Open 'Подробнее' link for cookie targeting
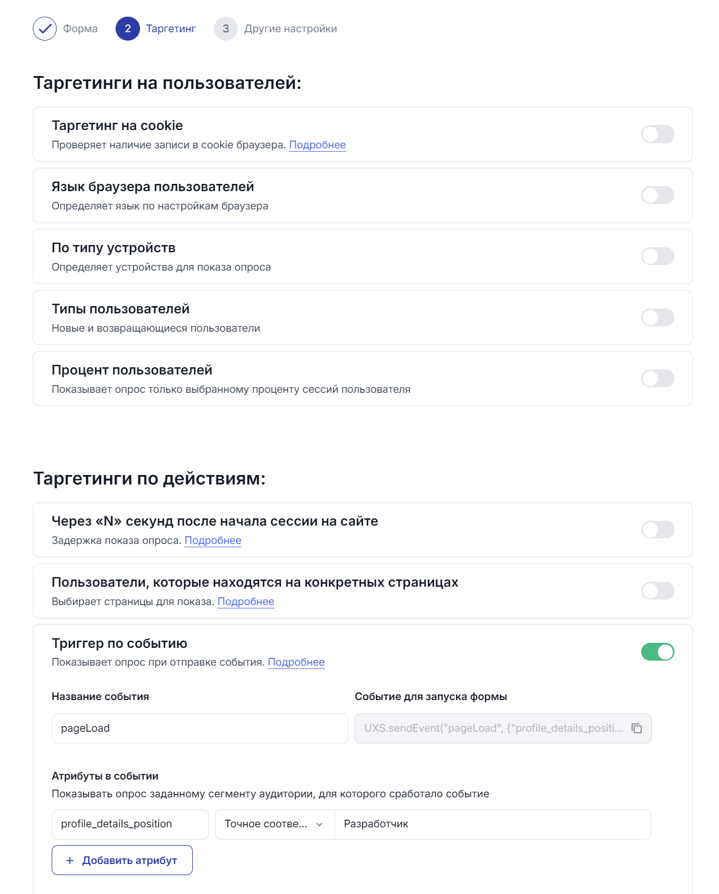Viewport: 719px width, 894px height. tap(317, 145)
